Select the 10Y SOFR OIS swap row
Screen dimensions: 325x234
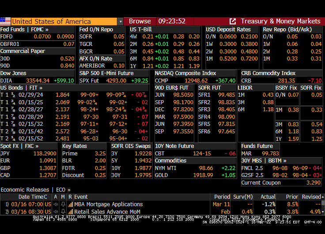tap(132, 168)
